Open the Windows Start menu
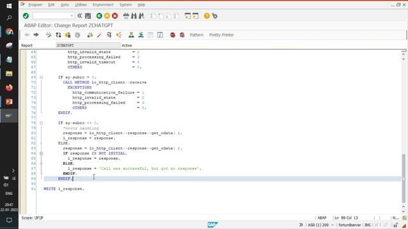Viewport: 408px width, 229px height. point(9,6)
